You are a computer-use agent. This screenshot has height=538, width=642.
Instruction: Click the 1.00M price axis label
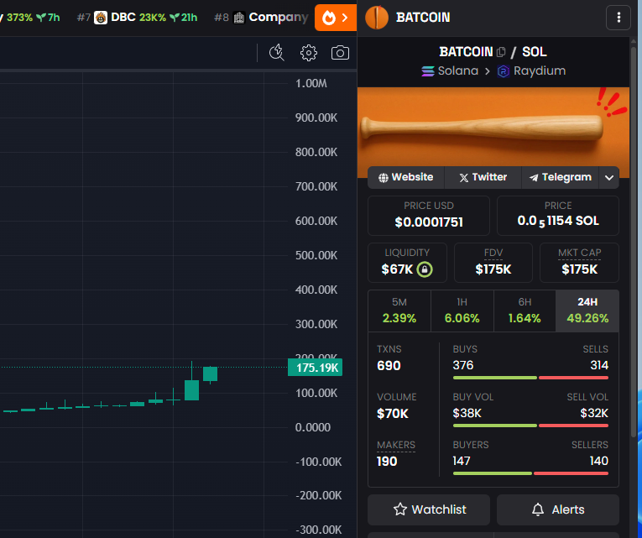coord(311,84)
